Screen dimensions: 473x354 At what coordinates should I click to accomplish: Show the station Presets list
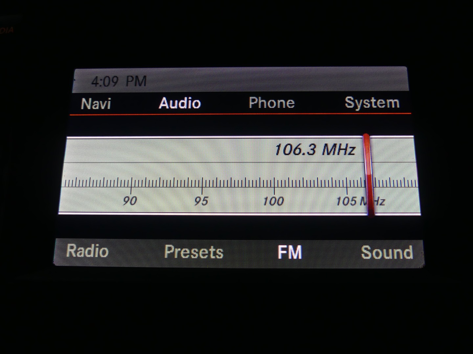[x=193, y=252]
